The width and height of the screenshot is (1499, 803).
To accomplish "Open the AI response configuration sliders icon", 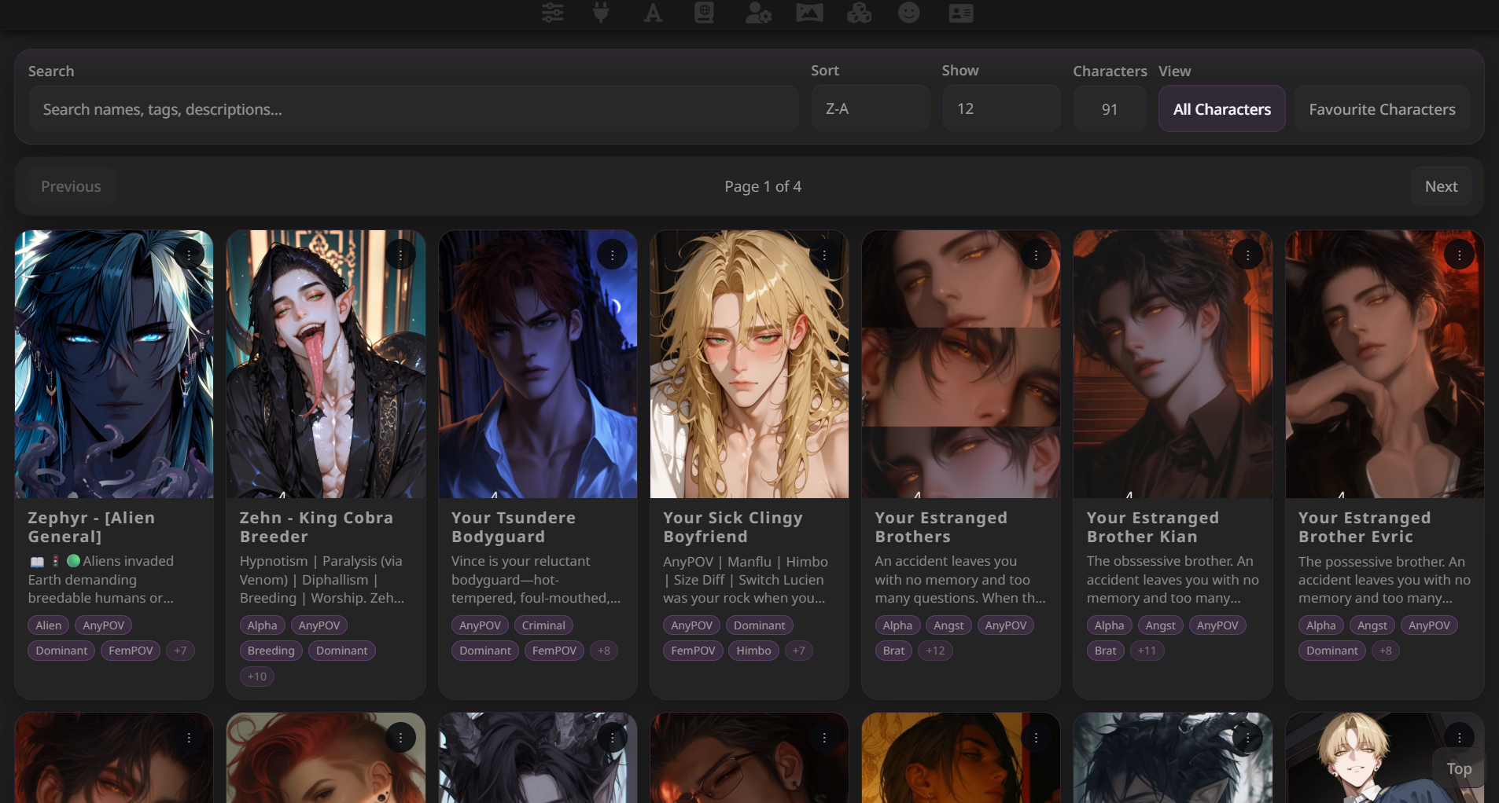I will coord(553,13).
